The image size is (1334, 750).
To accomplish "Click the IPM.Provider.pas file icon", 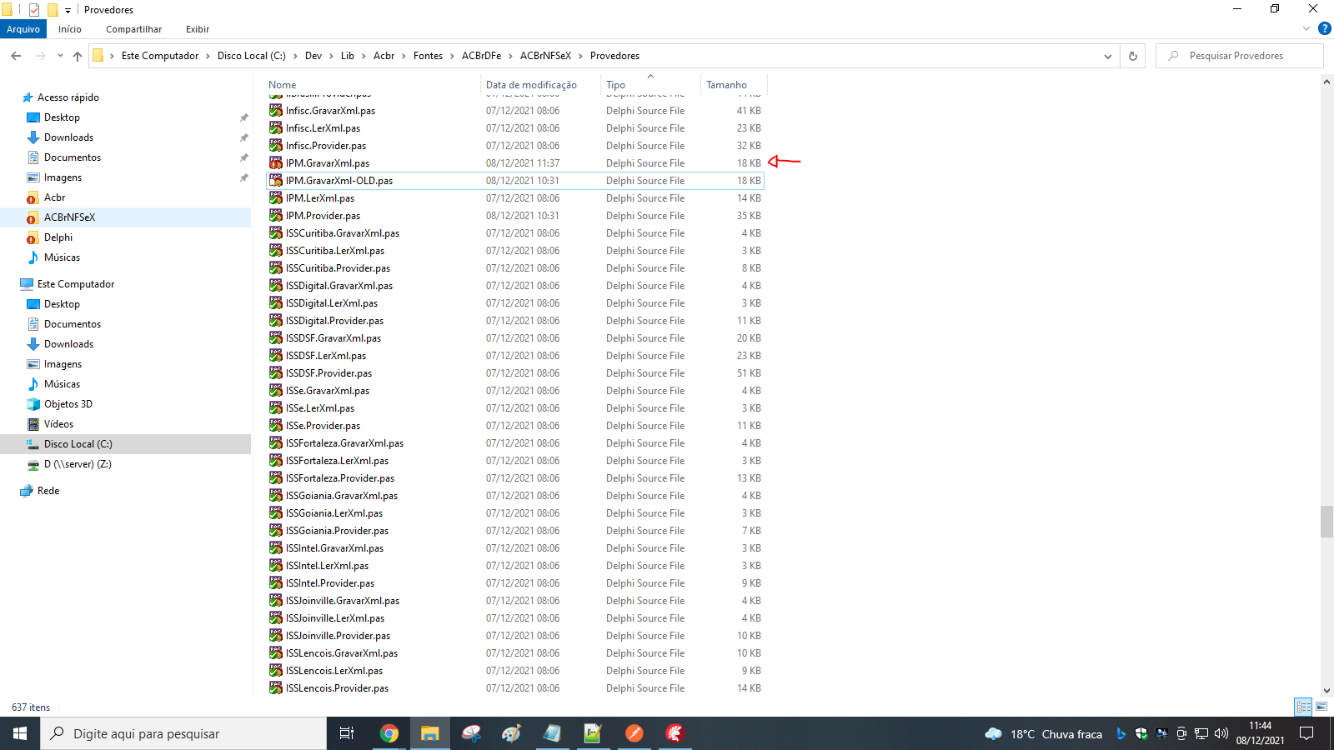I will coord(276,216).
